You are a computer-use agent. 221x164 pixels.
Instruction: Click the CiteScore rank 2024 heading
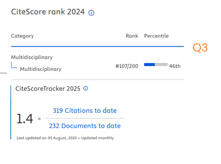pyautogui.click(x=48, y=12)
